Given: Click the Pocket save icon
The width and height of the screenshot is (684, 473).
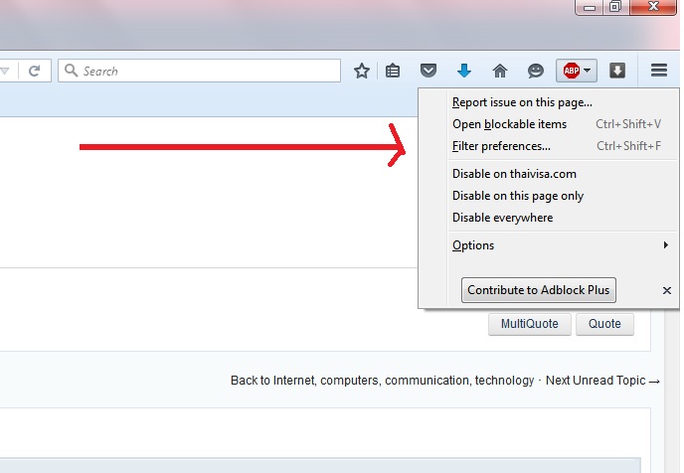Looking at the screenshot, I should (x=428, y=71).
